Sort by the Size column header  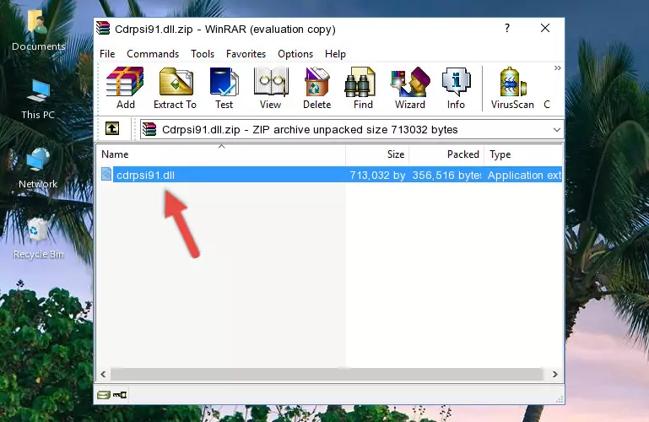pyautogui.click(x=377, y=154)
